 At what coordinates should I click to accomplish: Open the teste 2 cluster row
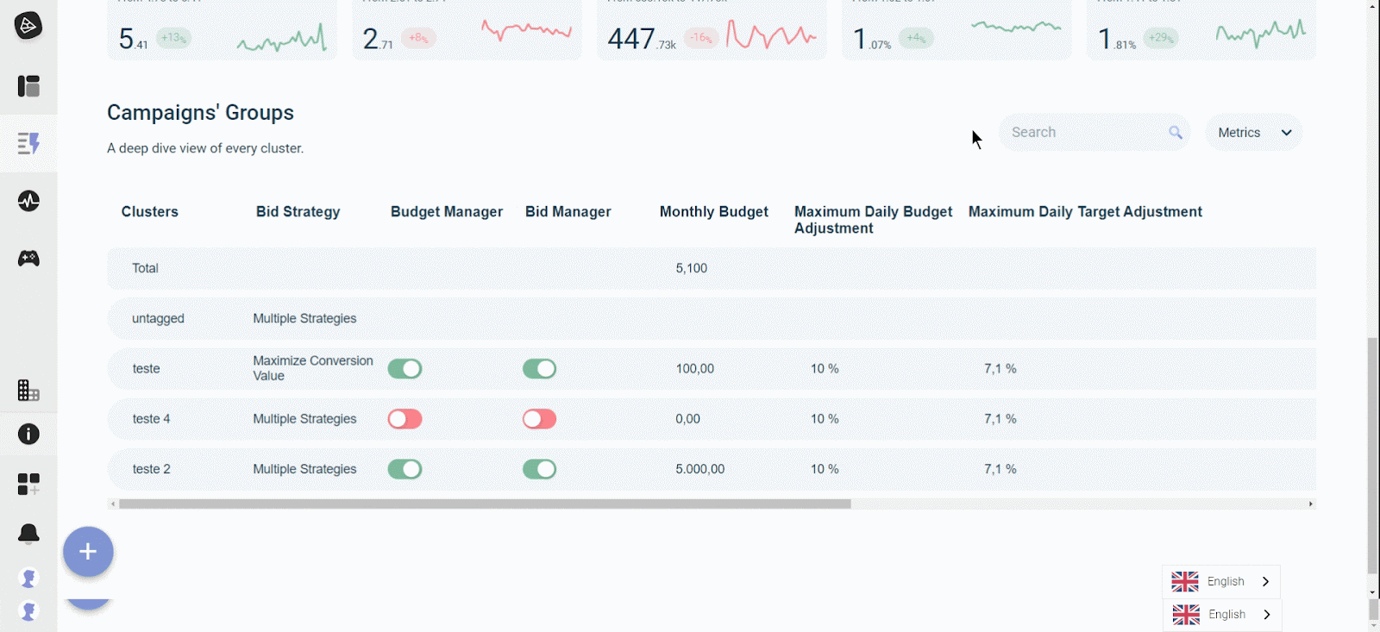tap(152, 469)
